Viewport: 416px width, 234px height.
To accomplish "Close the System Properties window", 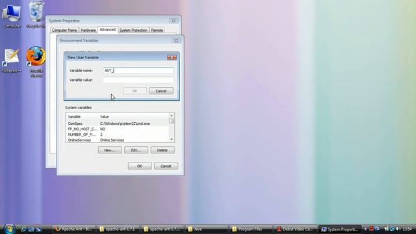I will click(x=174, y=21).
